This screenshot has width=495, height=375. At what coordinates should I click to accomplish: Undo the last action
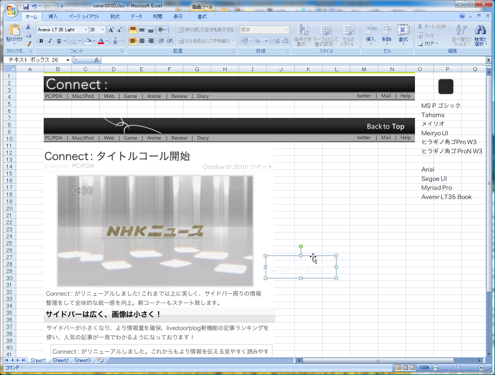pos(34,7)
